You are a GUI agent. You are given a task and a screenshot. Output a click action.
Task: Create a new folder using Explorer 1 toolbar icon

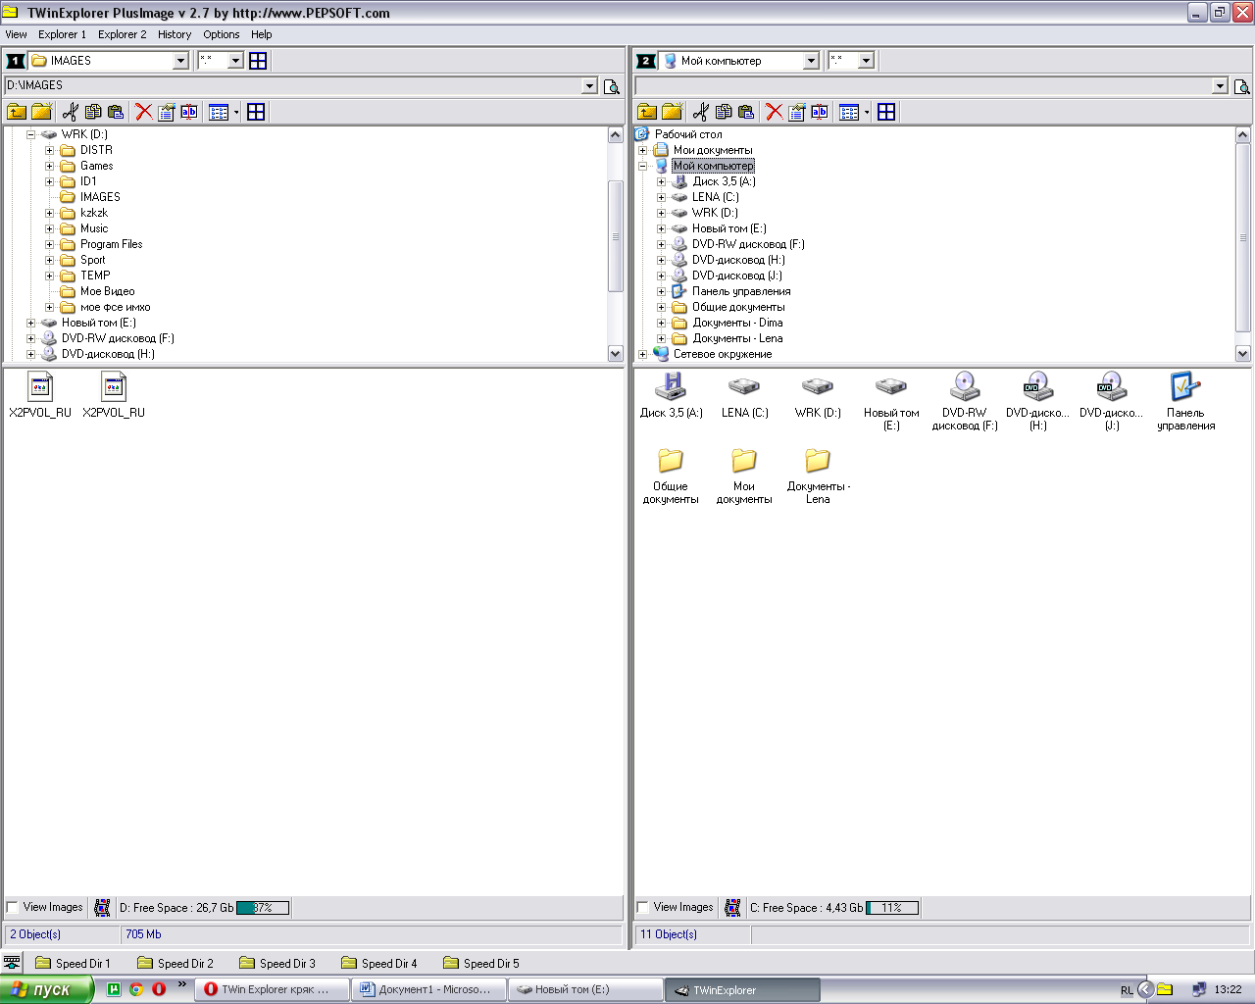point(41,112)
